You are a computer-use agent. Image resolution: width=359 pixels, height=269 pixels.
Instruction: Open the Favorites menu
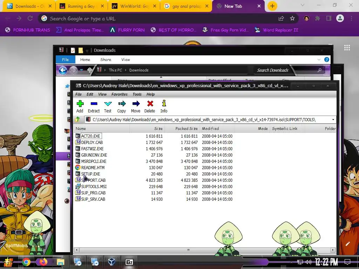120,94
